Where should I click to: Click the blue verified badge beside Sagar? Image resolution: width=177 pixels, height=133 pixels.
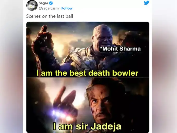click(51, 3)
